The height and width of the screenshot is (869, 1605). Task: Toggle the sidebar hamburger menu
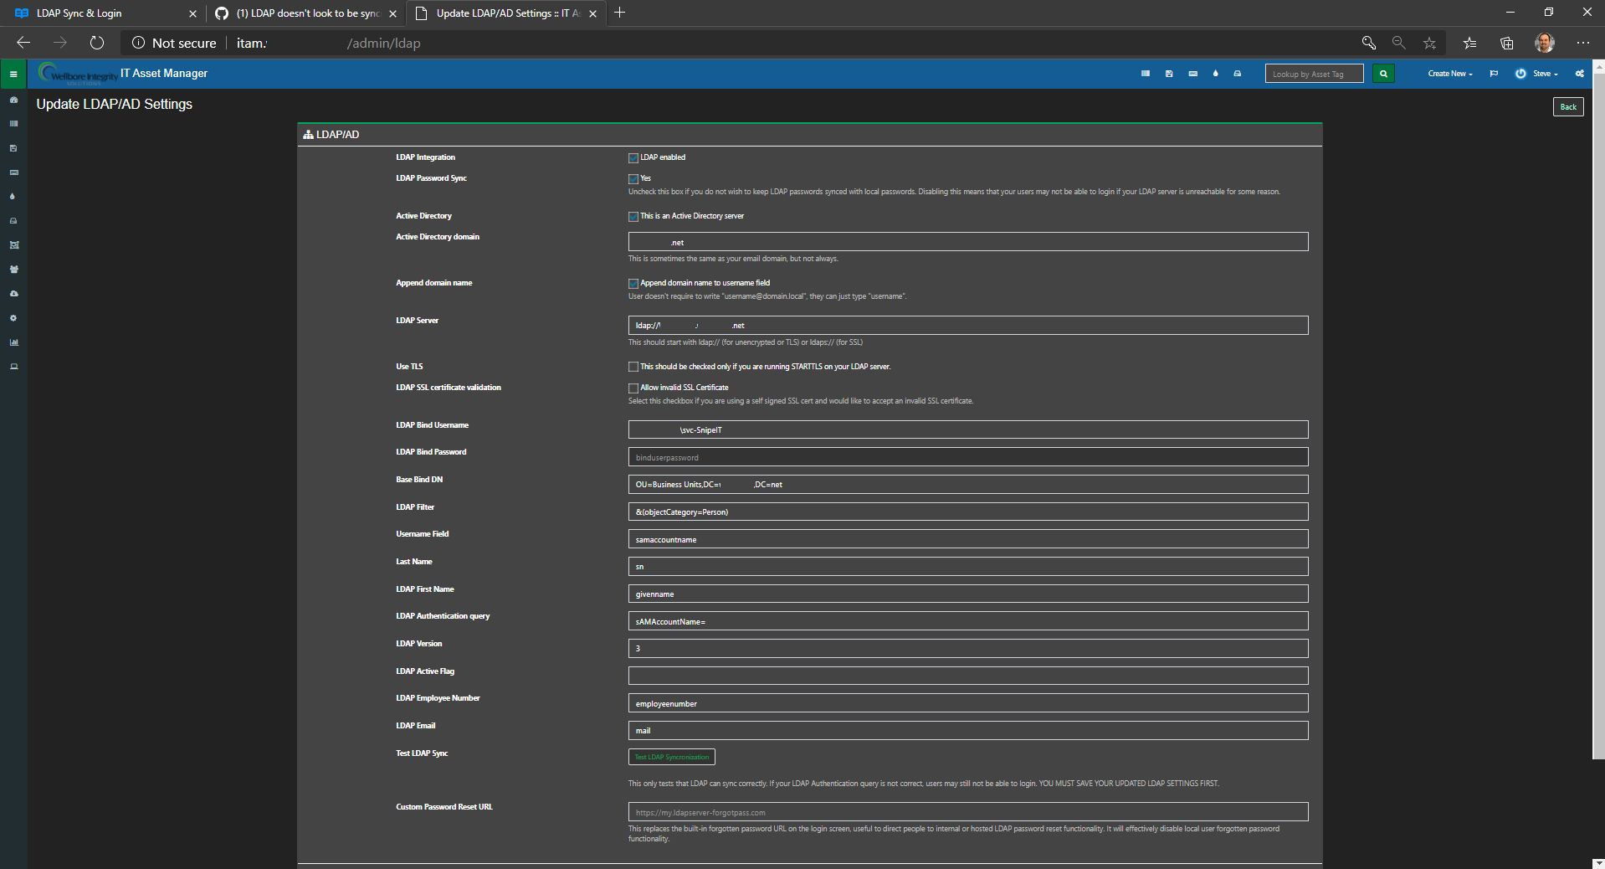click(x=13, y=74)
